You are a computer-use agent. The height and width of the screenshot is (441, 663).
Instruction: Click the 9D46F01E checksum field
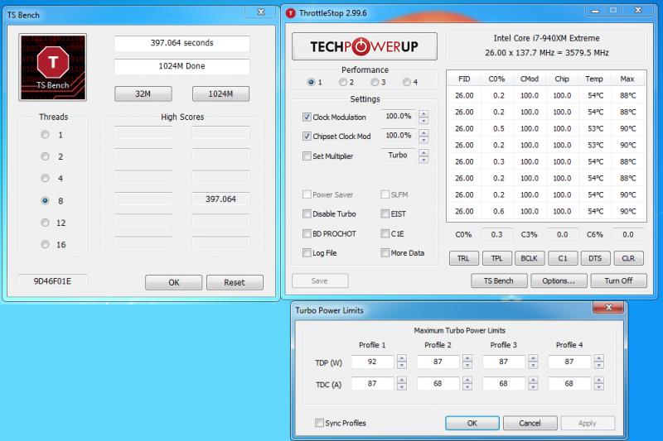click(x=52, y=281)
